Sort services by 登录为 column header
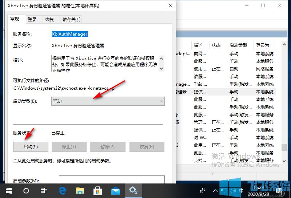 (265, 45)
